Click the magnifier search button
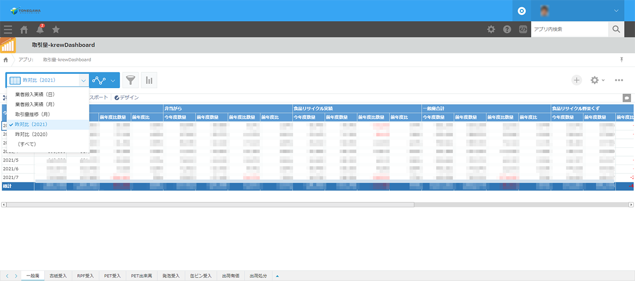The height and width of the screenshot is (281, 635). (x=616, y=29)
